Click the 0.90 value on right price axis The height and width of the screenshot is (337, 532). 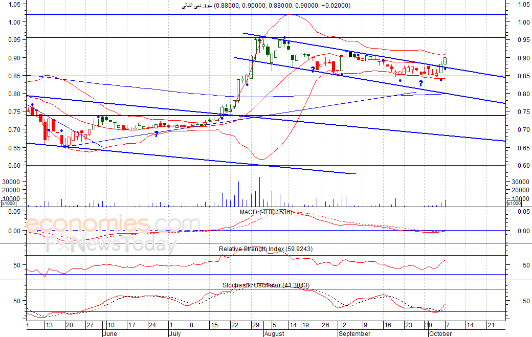coord(524,58)
